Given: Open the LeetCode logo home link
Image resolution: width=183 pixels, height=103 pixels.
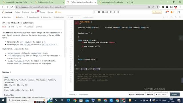Looking at the screenshot, I should (x=7, y=12).
